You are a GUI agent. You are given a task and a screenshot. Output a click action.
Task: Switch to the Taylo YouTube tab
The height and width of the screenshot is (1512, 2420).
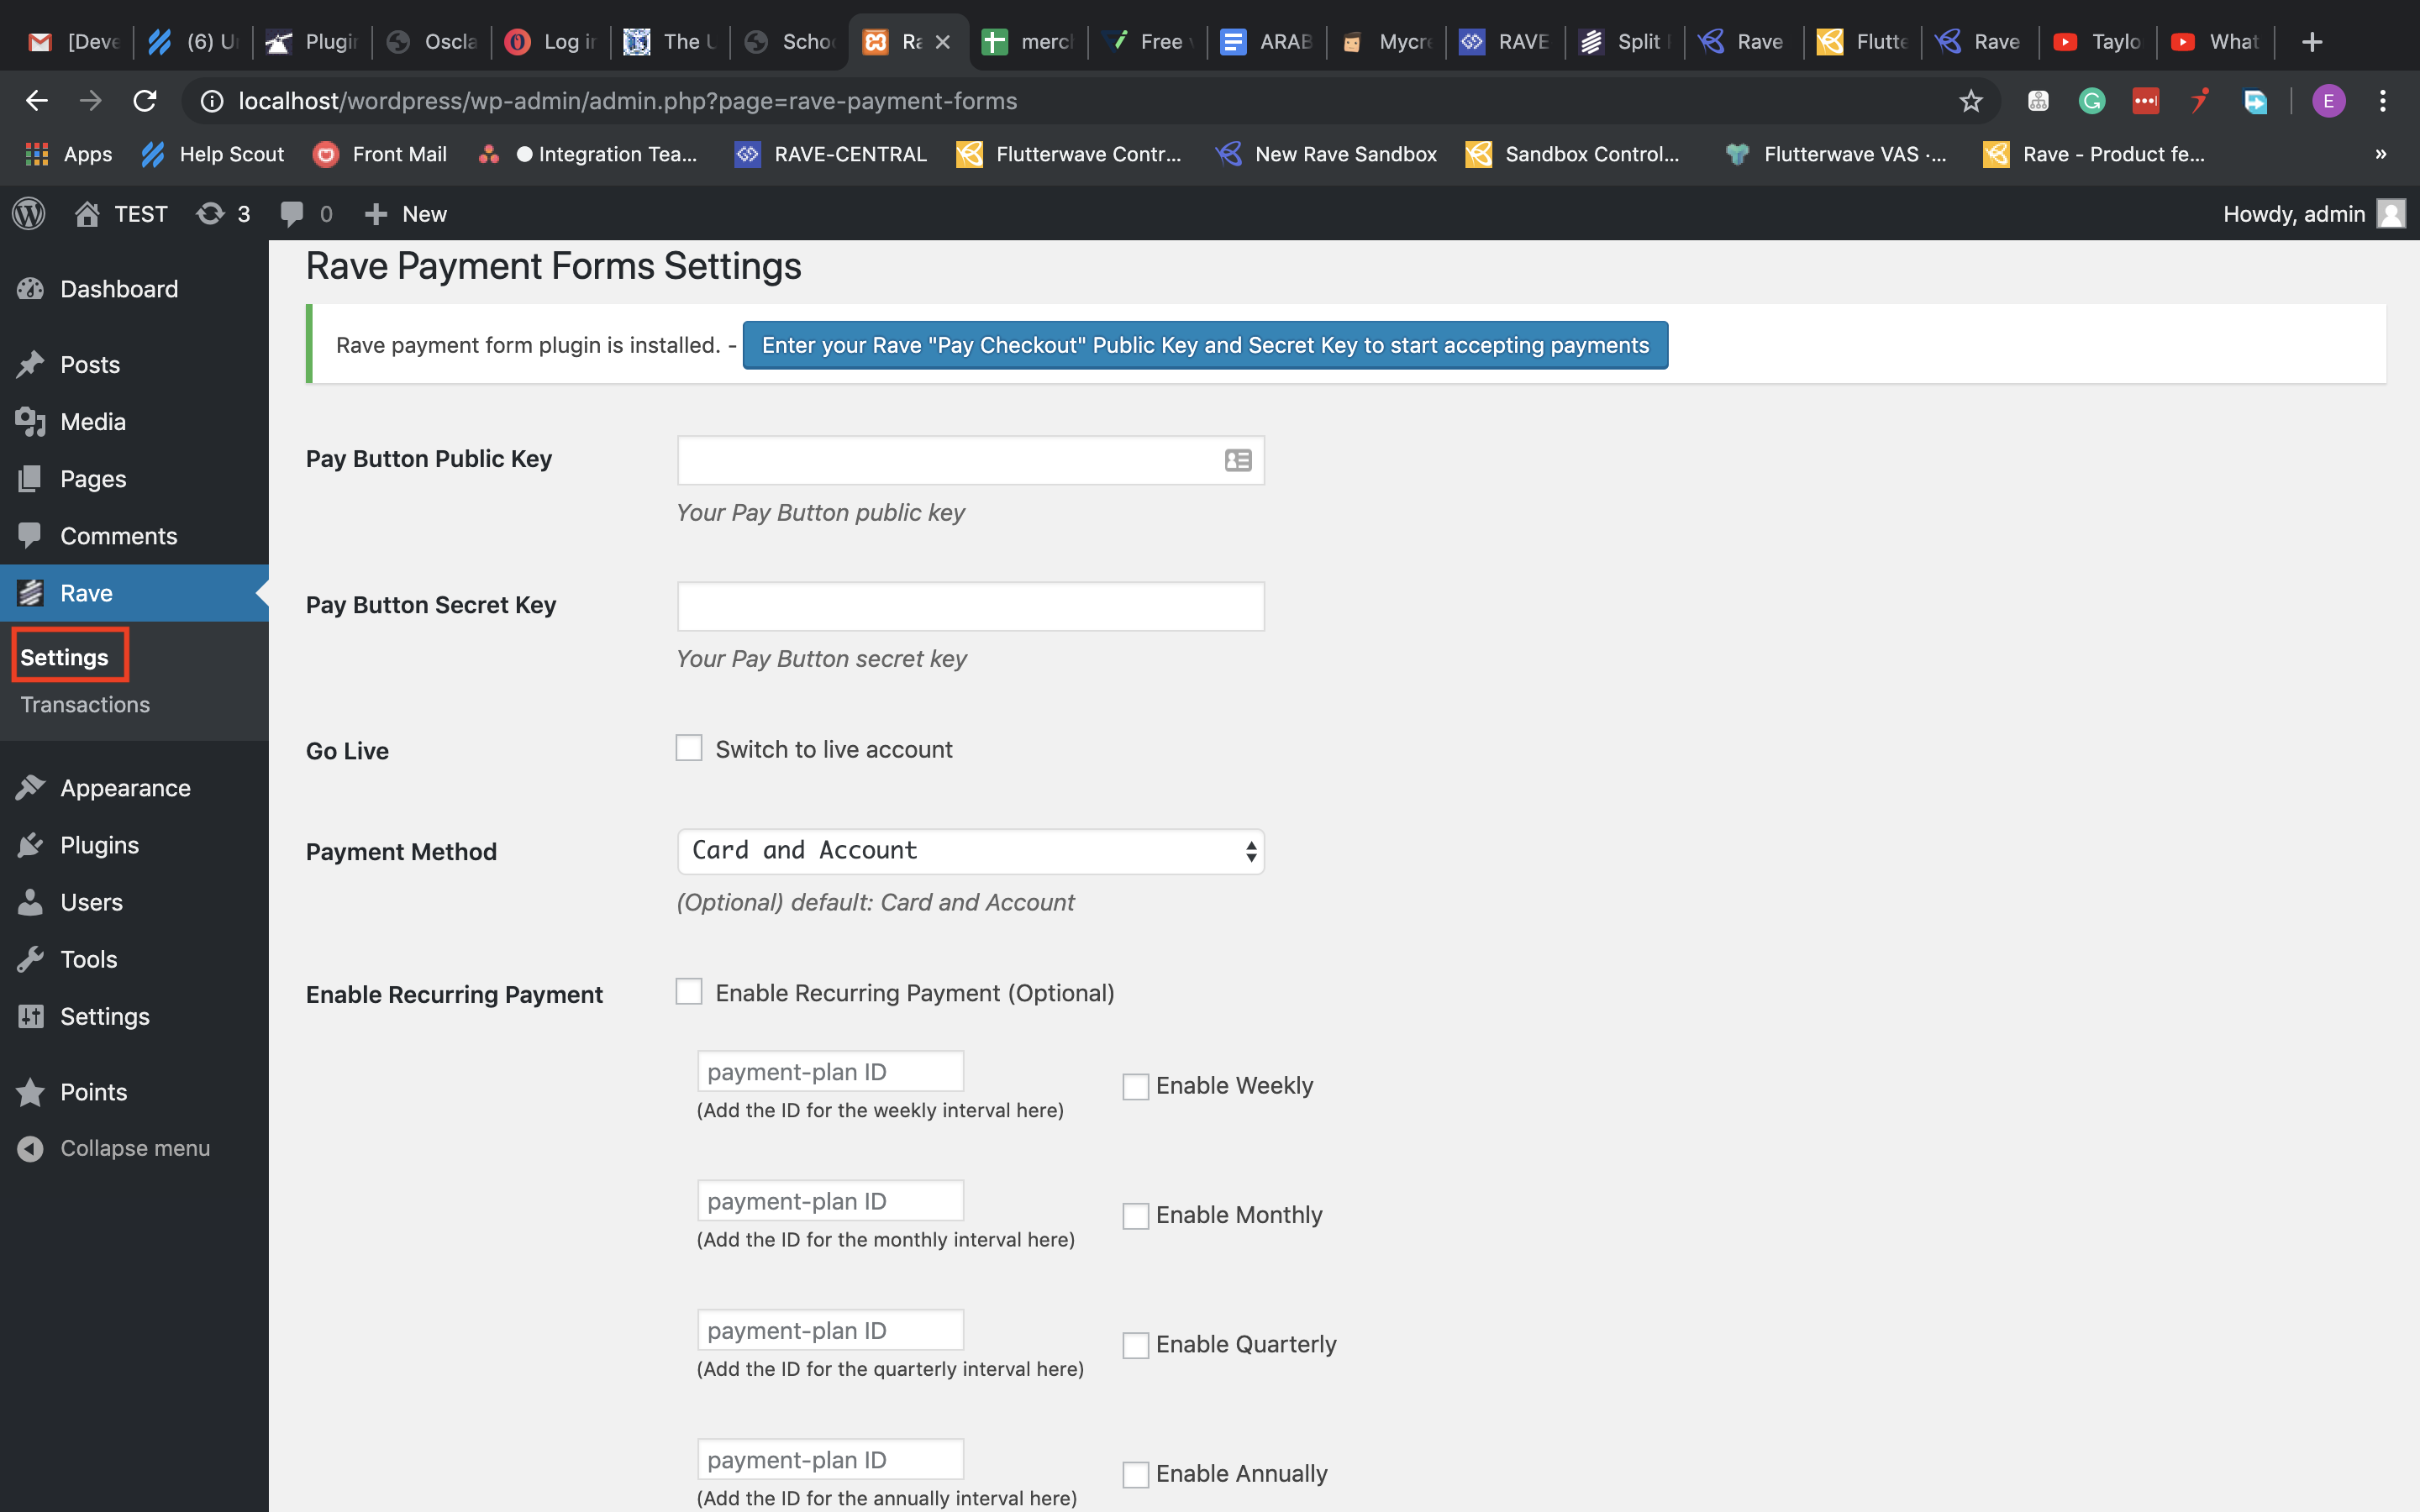(2097, 42)
